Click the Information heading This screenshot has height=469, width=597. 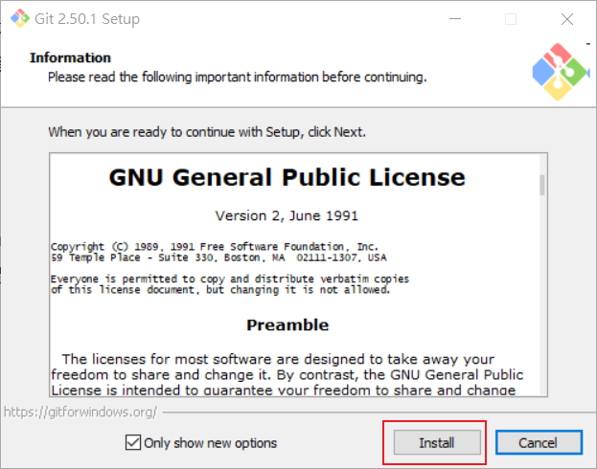pos(71,57)
